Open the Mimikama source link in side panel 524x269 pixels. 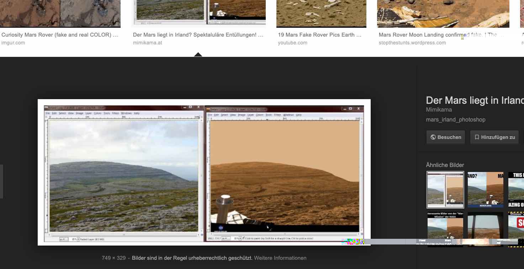point(439,110)
